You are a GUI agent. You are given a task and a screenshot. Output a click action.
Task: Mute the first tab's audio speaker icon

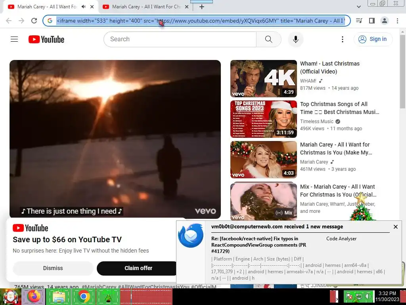83,7
